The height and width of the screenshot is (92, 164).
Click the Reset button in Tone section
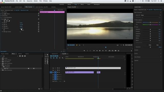[150, 45]
